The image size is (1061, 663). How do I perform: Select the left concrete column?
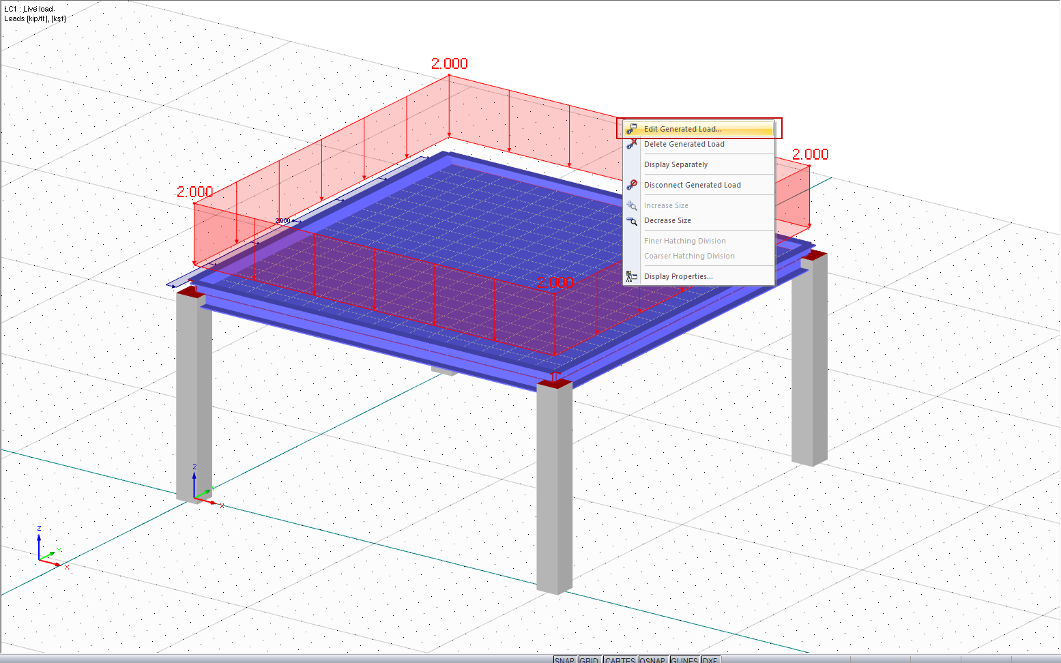(x=194, y=399)
